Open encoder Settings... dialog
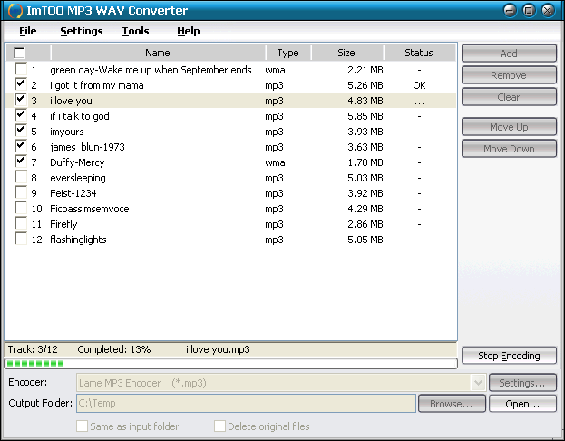565x441 pixels. point(522,383)
